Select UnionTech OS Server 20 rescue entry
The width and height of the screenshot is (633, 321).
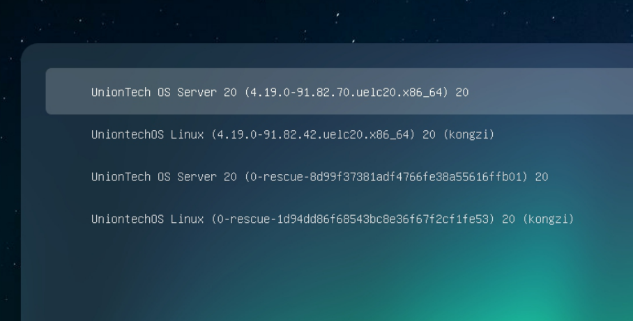(x=319, y=177)
